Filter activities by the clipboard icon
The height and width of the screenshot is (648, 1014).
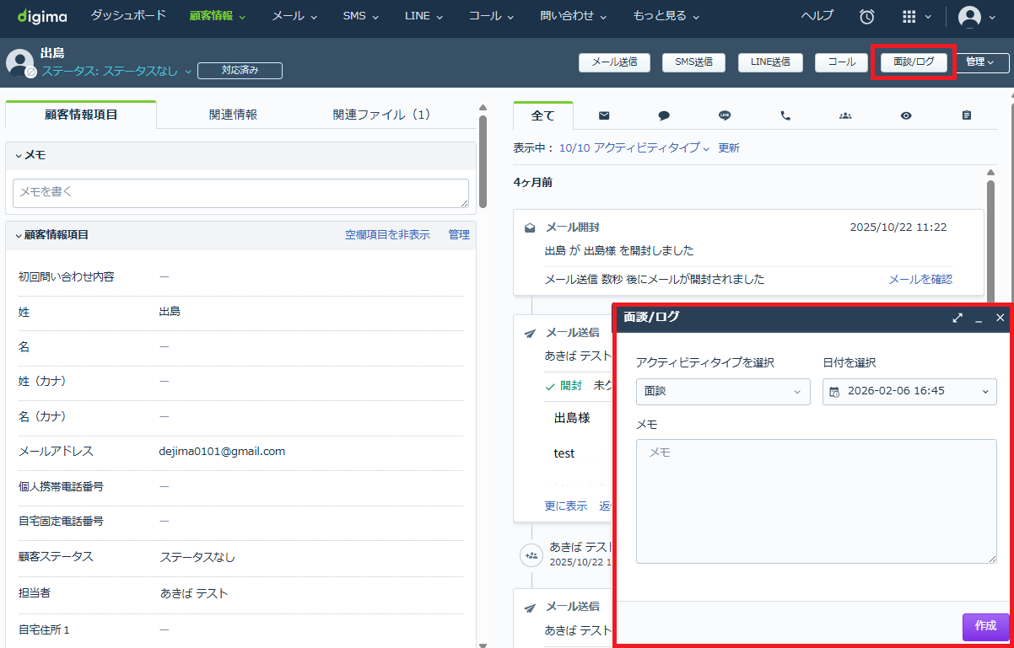[x=967, y=115]
